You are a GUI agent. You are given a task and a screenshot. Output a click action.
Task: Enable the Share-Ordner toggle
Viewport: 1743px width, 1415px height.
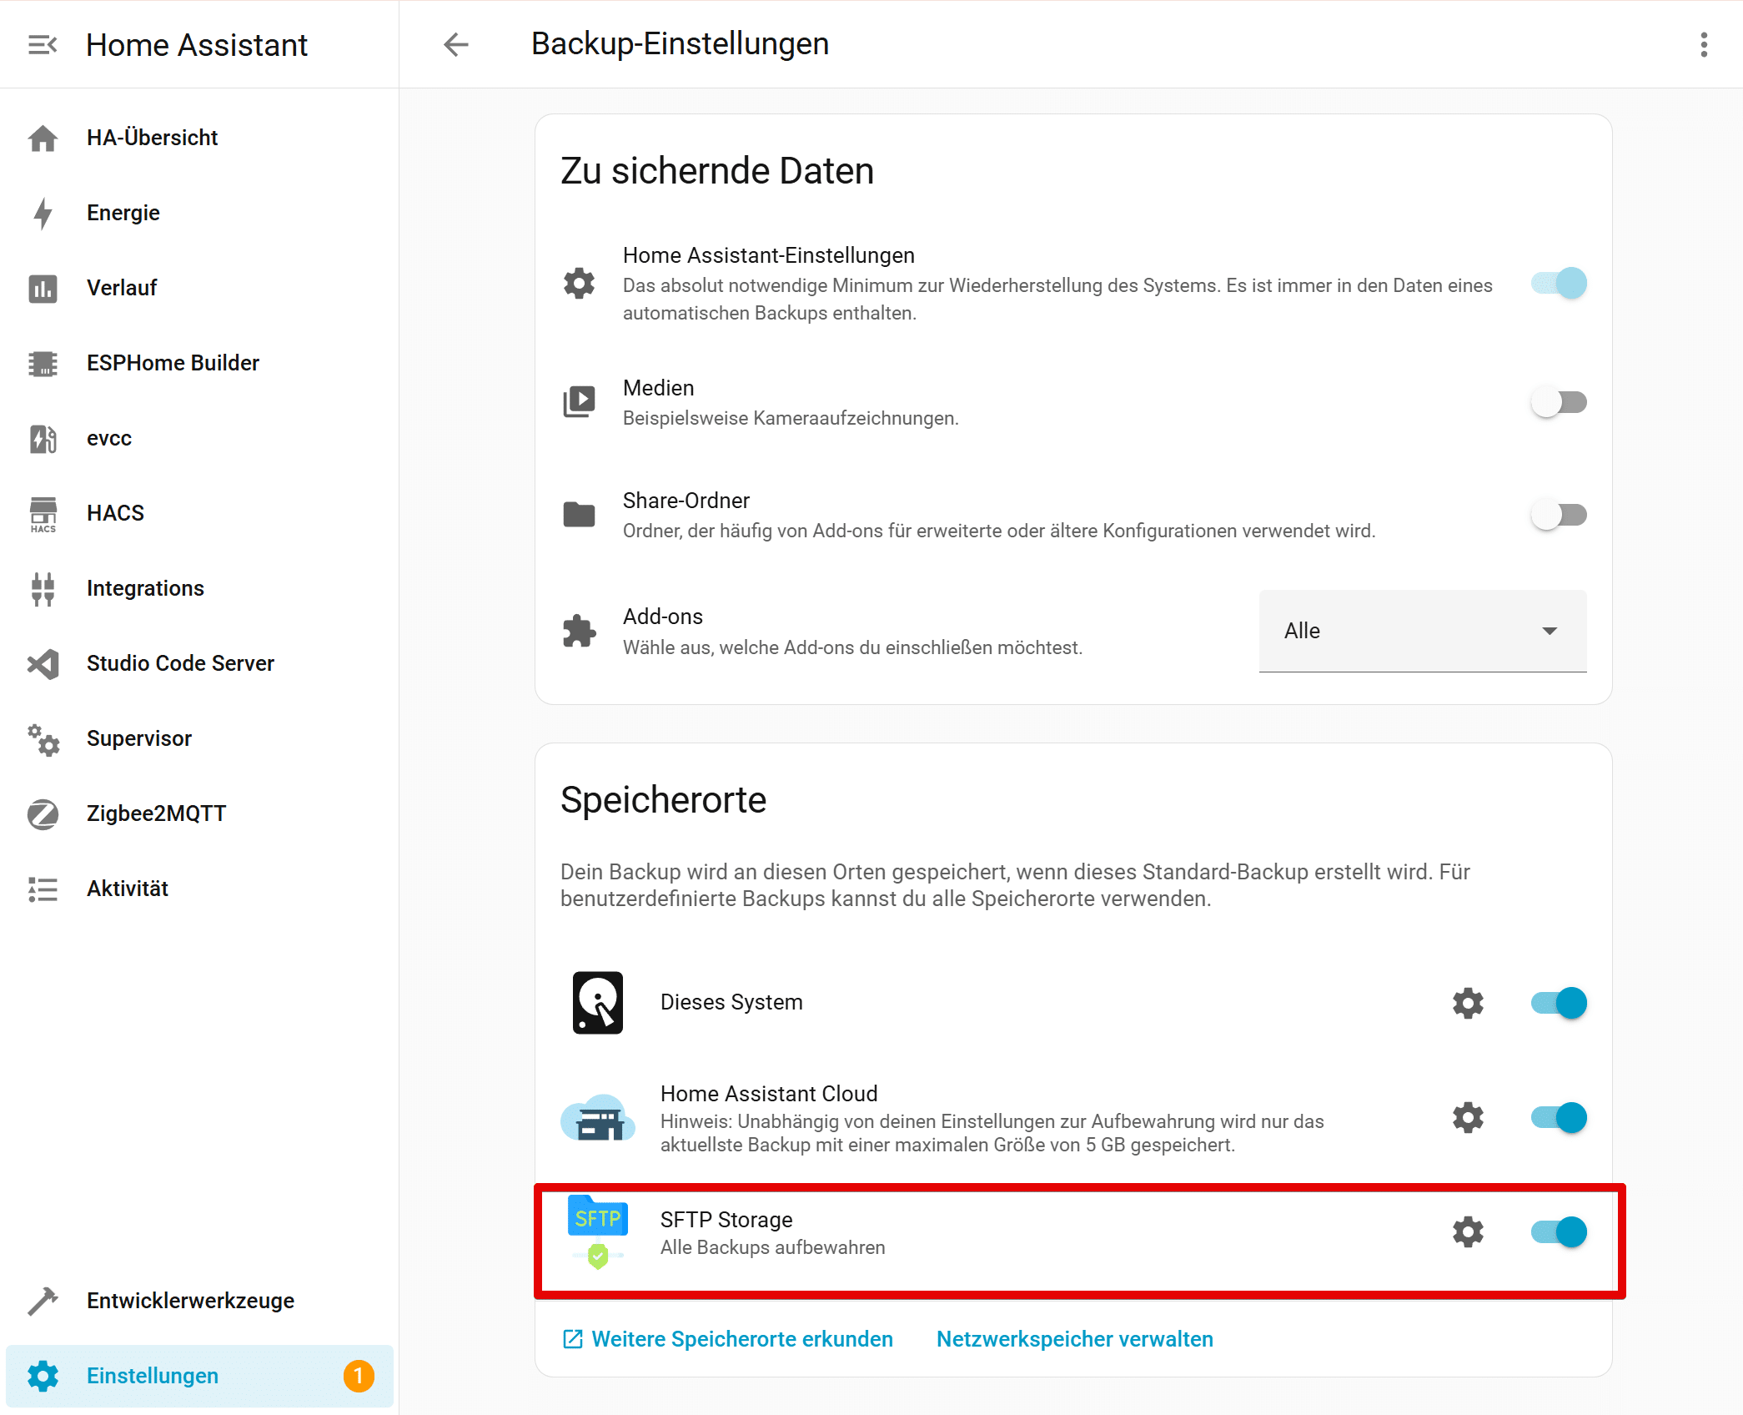point(1558,515)
